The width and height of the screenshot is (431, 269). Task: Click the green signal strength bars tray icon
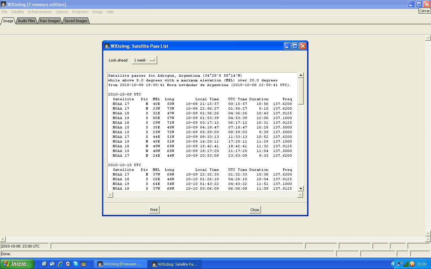(x=406, y=264)
